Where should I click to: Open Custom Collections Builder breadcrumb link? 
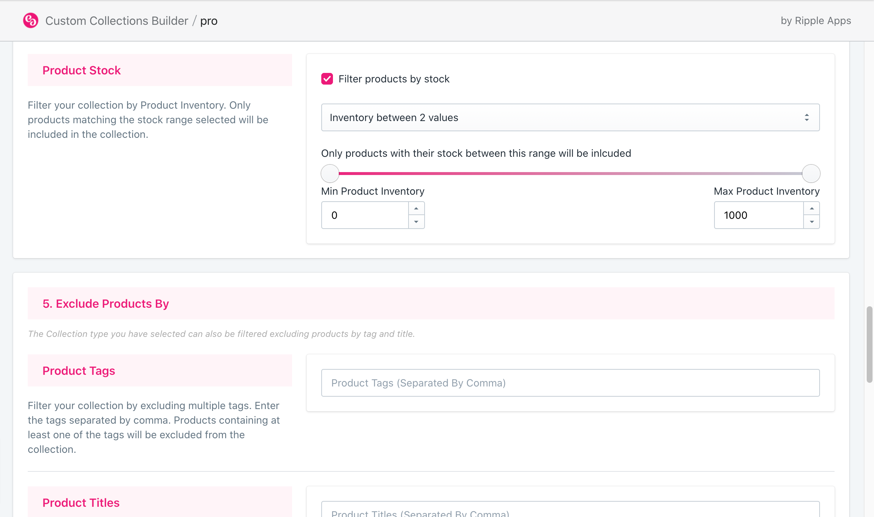click(x=117, y=21)
